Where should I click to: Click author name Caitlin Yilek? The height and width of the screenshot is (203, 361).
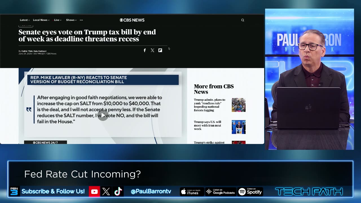pyautogui.click(x=27, y=51)
